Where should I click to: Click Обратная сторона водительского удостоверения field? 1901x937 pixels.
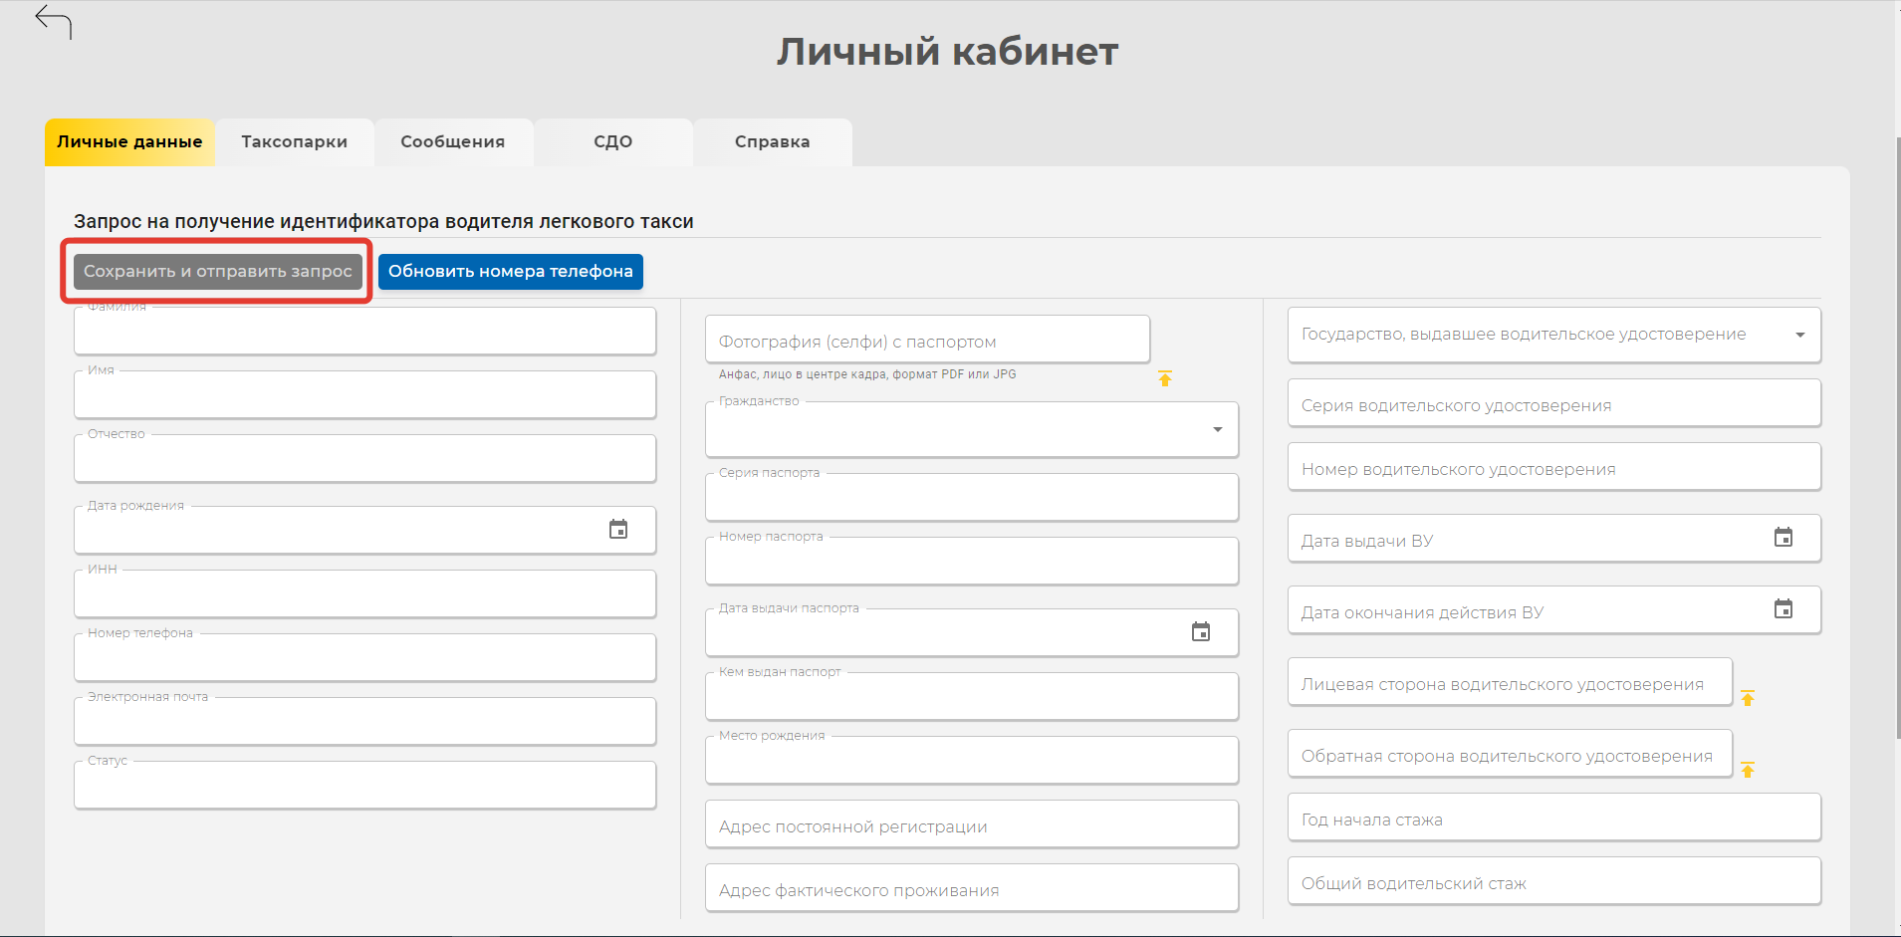point(1510,754)
